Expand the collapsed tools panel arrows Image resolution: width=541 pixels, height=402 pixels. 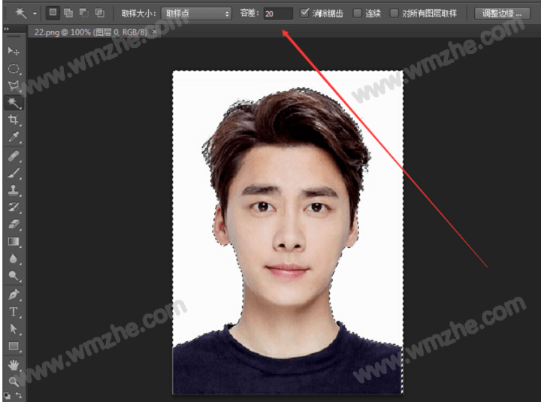point(7,29)
